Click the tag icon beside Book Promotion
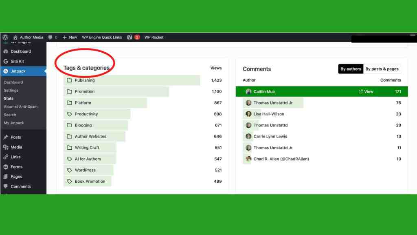 click(x=69, y=182)
